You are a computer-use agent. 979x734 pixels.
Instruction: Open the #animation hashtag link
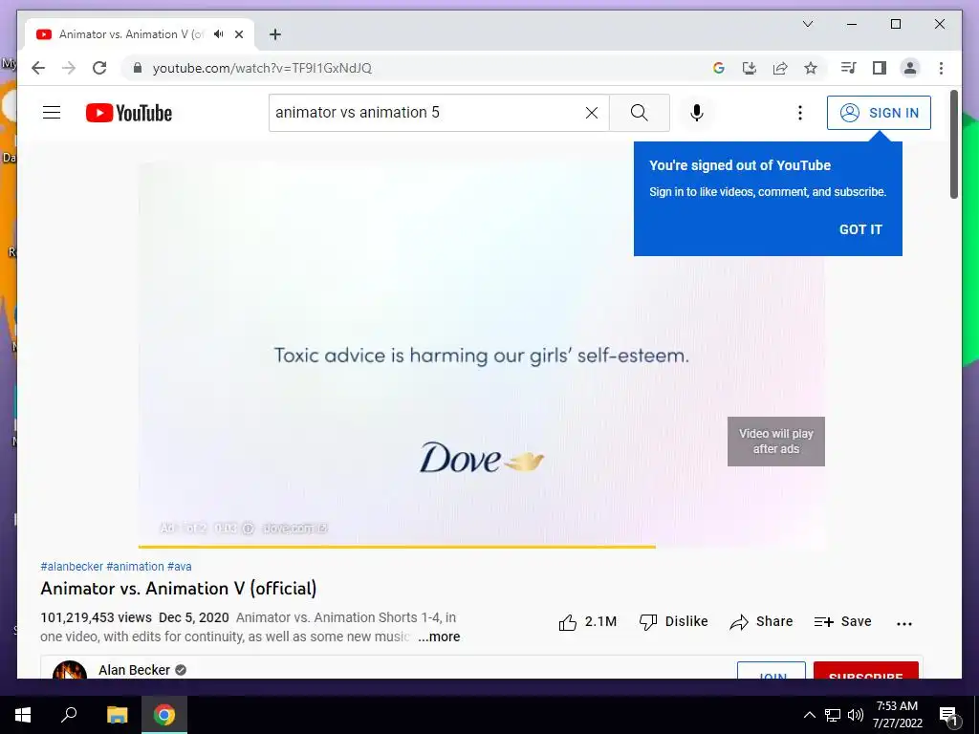(135, 567)
